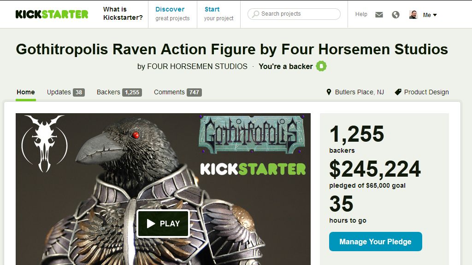Click the Manage Your Pledge button
The width and height of the screenshot is (472, 265).
(375, 242)
